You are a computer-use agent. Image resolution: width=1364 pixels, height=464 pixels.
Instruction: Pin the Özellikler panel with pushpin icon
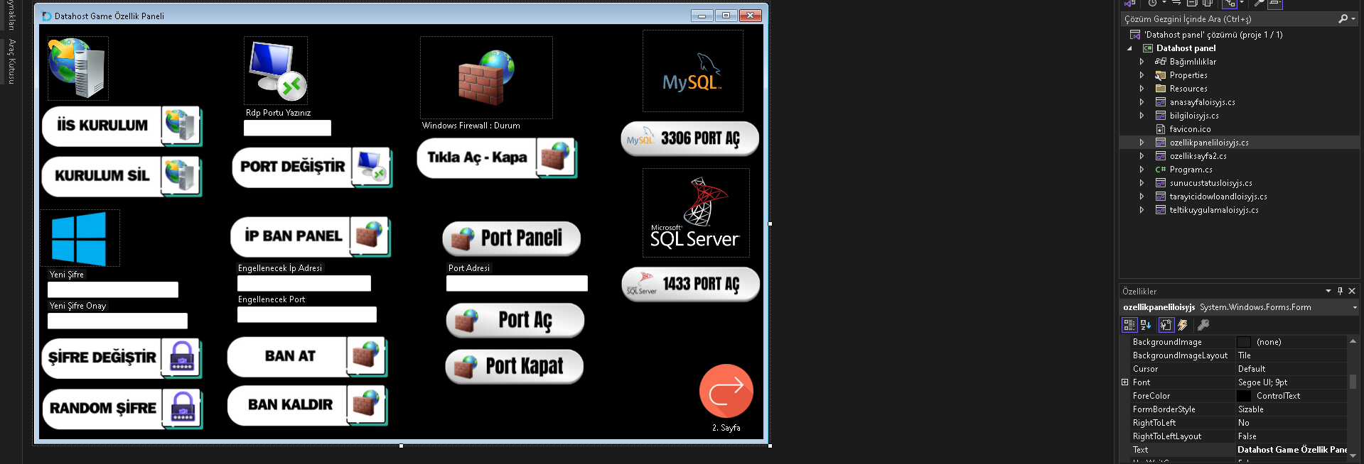click(x=1340, y=291)
